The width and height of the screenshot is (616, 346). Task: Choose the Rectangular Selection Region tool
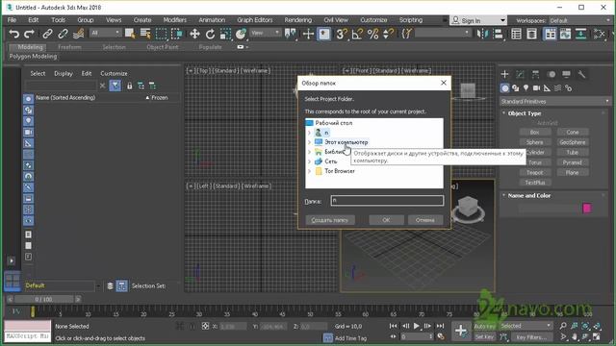(161, 34)
